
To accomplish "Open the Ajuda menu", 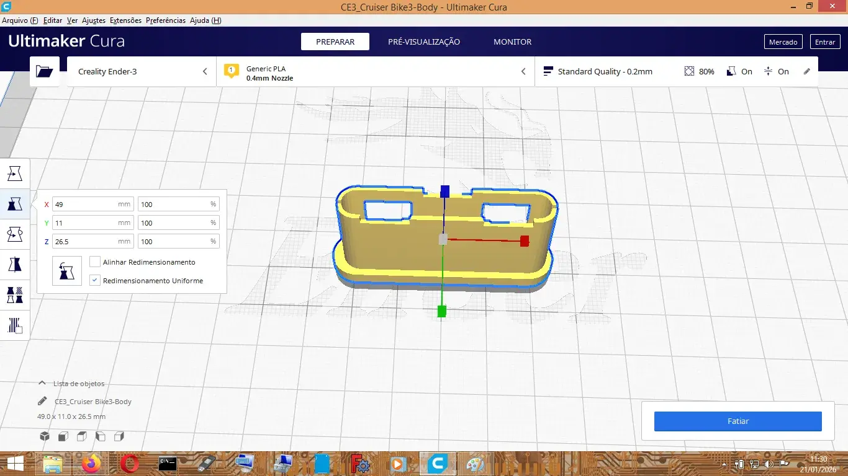I will coord(205,20).
